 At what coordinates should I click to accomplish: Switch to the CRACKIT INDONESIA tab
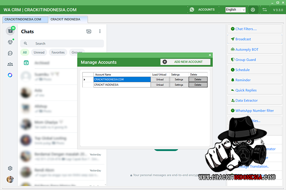tap(67, 19)
